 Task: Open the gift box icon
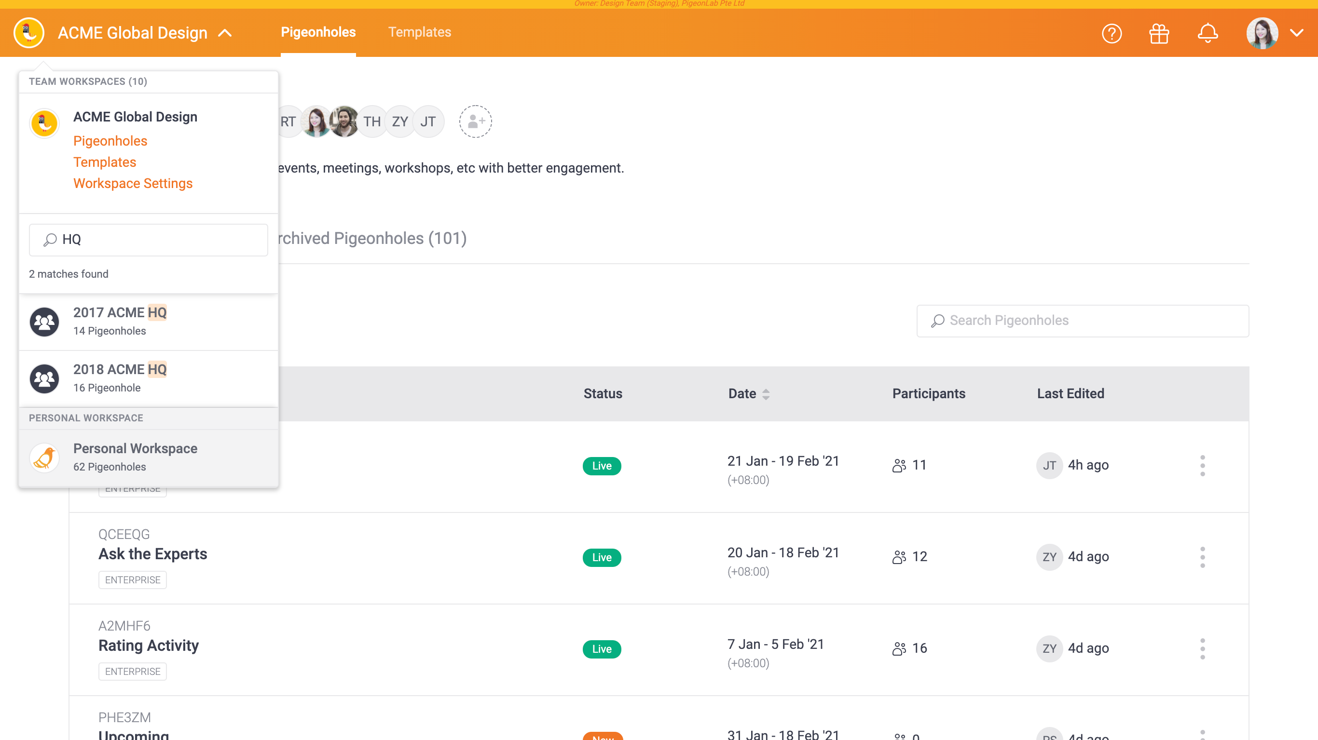click(x=1159, y=34)
